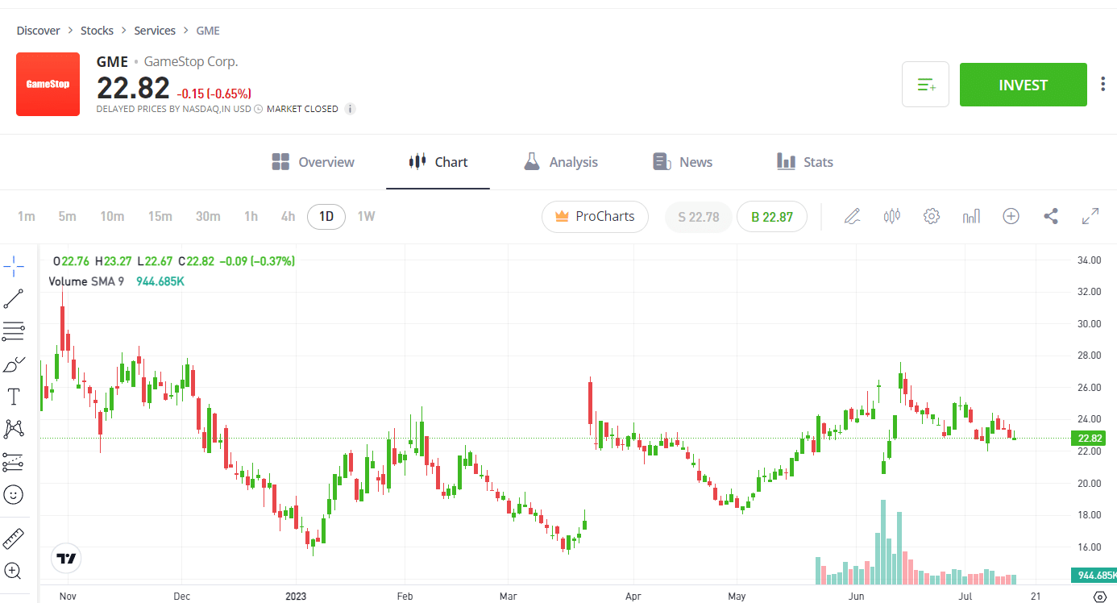
Task: Go to Services breadcrumb
Action: click(155, 31)
